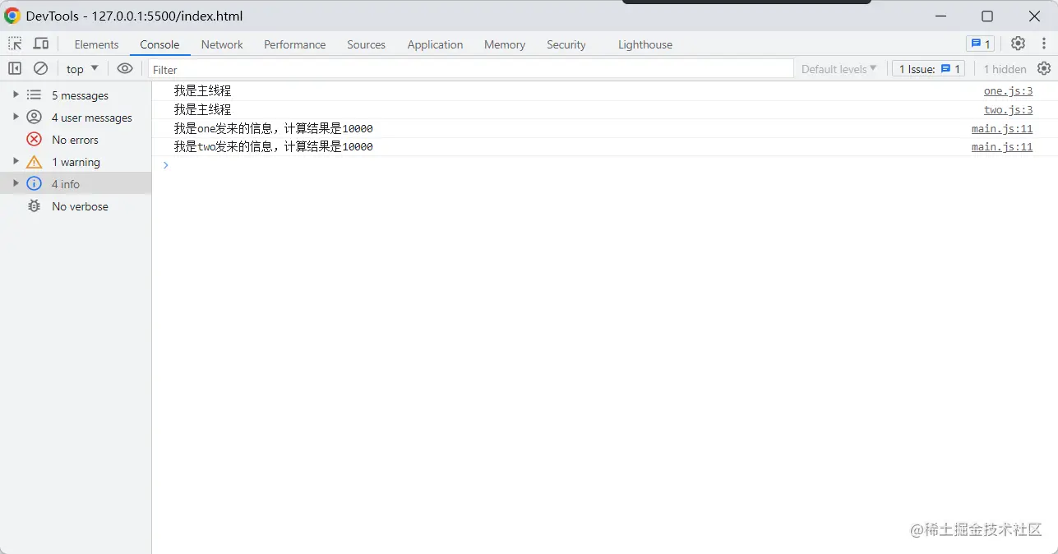
Task: Click the 1 hidden label
Action: 1005,69
